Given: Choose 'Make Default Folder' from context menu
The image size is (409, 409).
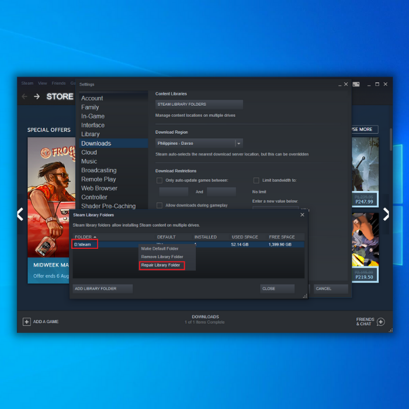Looking at the screenshot, I should tap(160, 248).
